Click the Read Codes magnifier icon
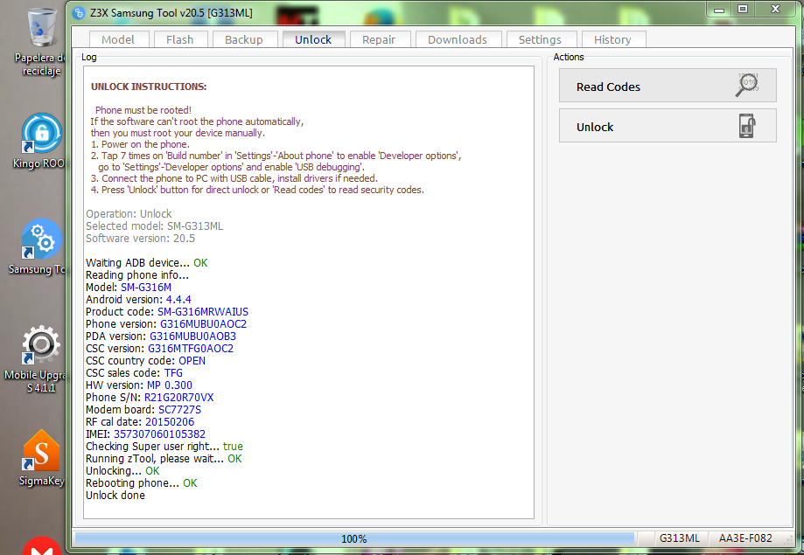The width and height of the screenshot is (804, 555). click(746, 86)
